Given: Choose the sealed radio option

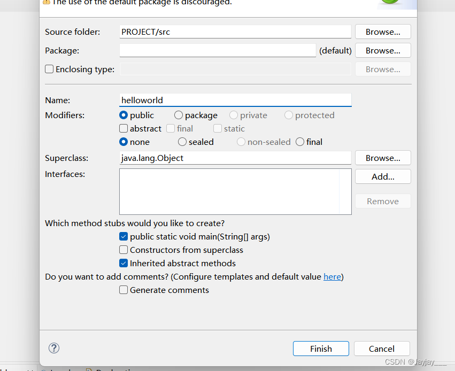Looking at the screenshot, I should click(x=182, y=142).
